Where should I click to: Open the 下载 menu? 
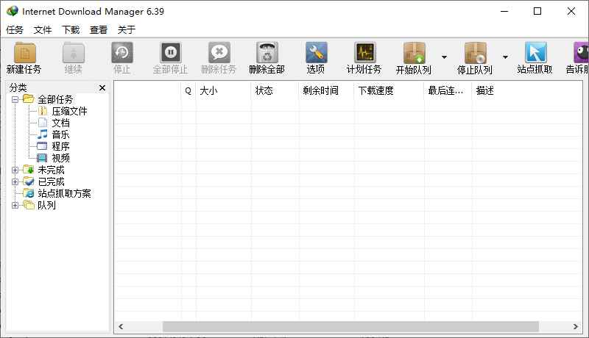click(x=71, y=29)
